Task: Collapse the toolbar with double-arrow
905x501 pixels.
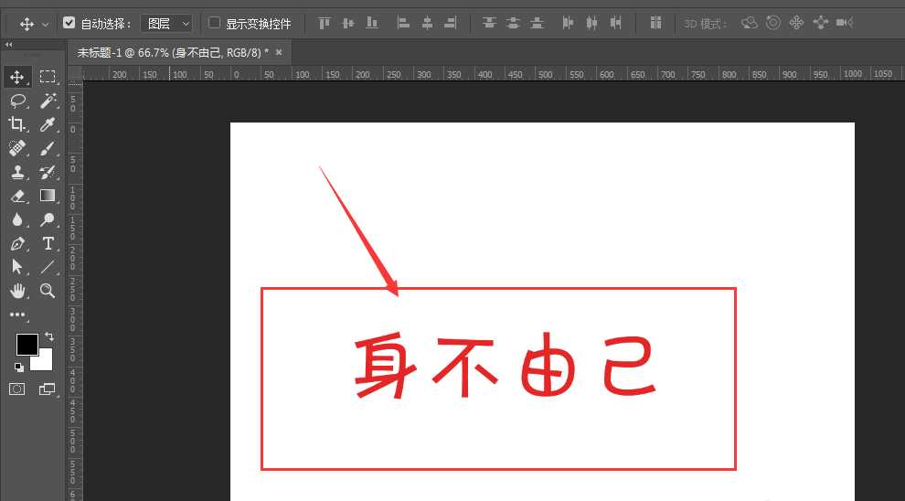Action: click(9, 44)
